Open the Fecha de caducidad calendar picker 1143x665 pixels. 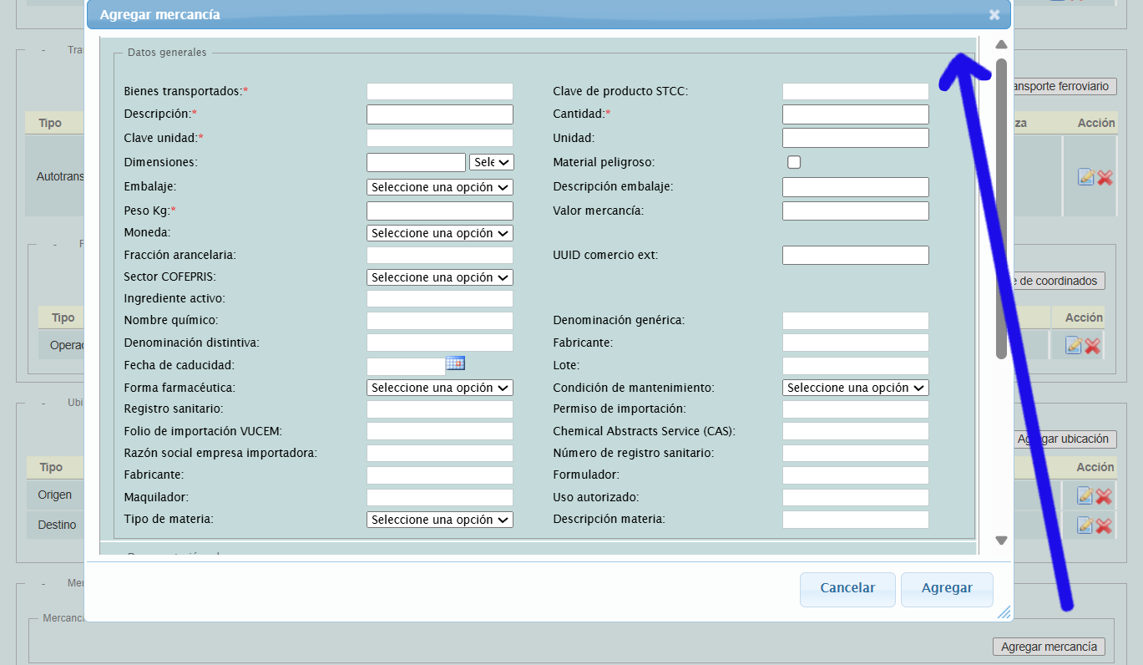pos(455,363)
